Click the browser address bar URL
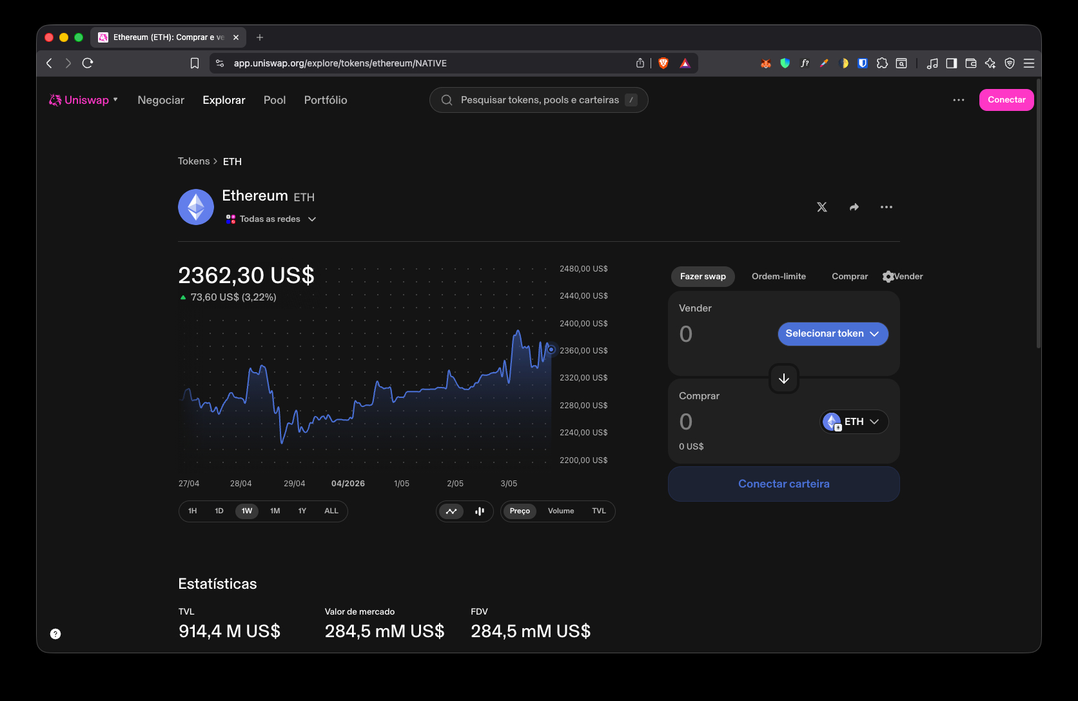The width and height of the screenshot is (1078, 701). 340,63
